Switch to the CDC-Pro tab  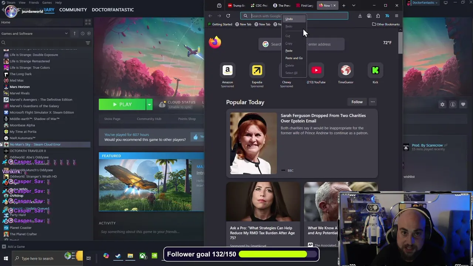pos(259,6)
